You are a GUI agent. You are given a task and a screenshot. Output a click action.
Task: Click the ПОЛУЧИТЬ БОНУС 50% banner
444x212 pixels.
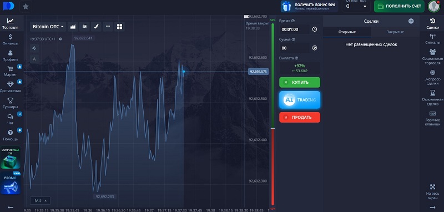[309, 6]
